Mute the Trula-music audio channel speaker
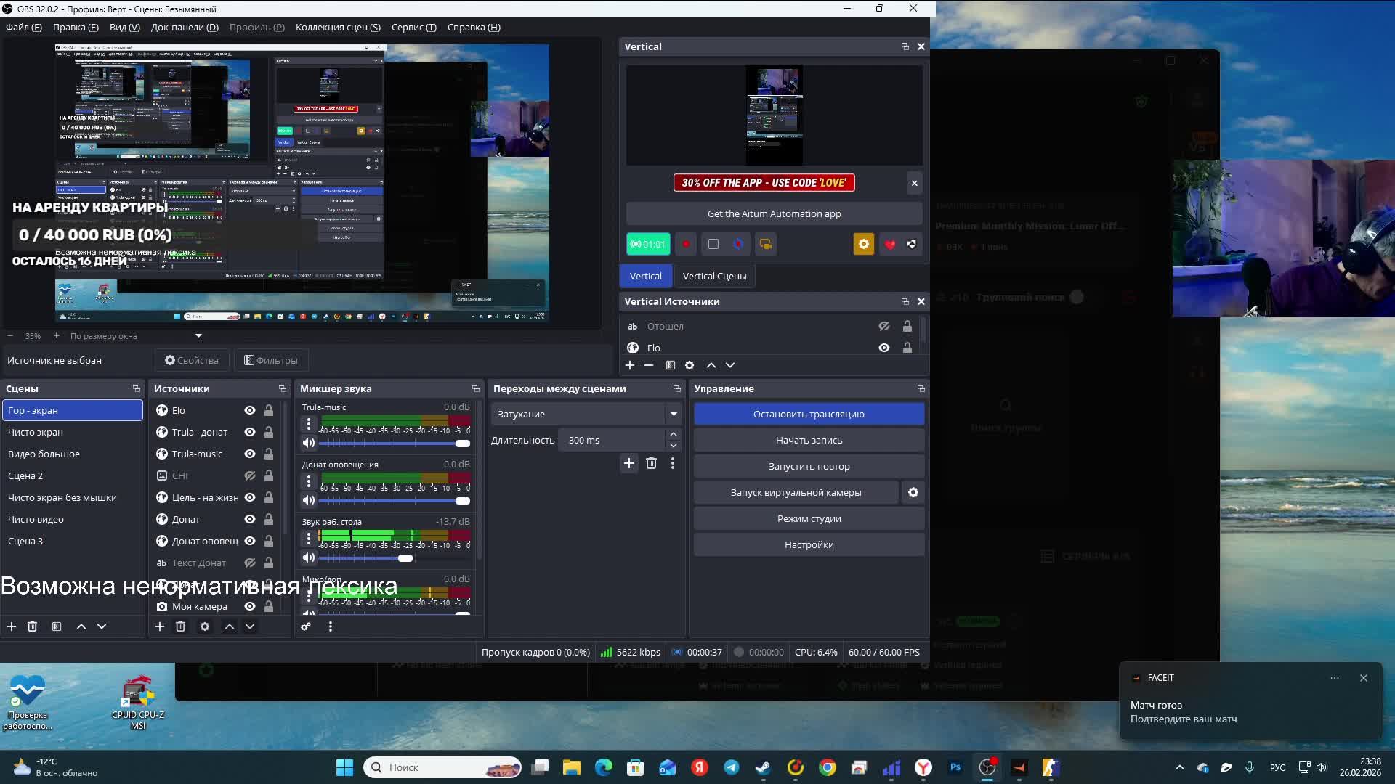Viewport: 1395px width, 784px height. pos(309,443)
